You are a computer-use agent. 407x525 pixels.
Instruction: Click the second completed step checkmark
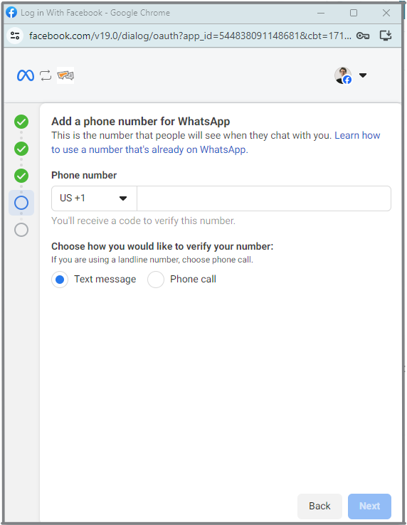pyautogui.click(x=21, y=149)
